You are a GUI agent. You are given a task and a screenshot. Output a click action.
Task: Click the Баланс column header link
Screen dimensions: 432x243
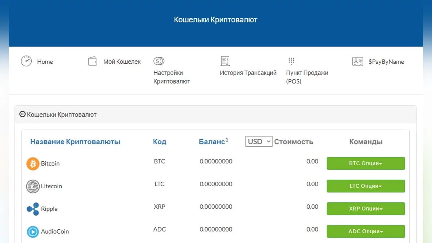[x=212, y=142]
